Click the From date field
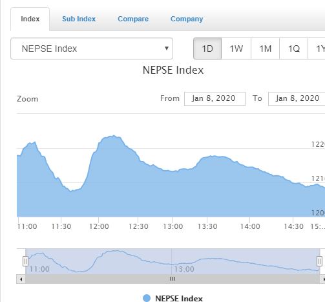The height and width of the screenshot is (302, 325). pyautogui.click(x=215, y=99)
